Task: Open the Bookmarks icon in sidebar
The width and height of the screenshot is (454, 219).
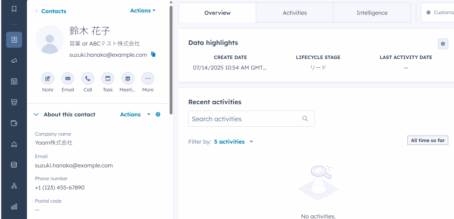Action: coord(14,9)
